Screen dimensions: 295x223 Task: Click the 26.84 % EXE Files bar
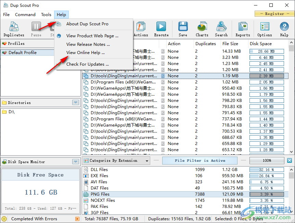click(267, 176)
